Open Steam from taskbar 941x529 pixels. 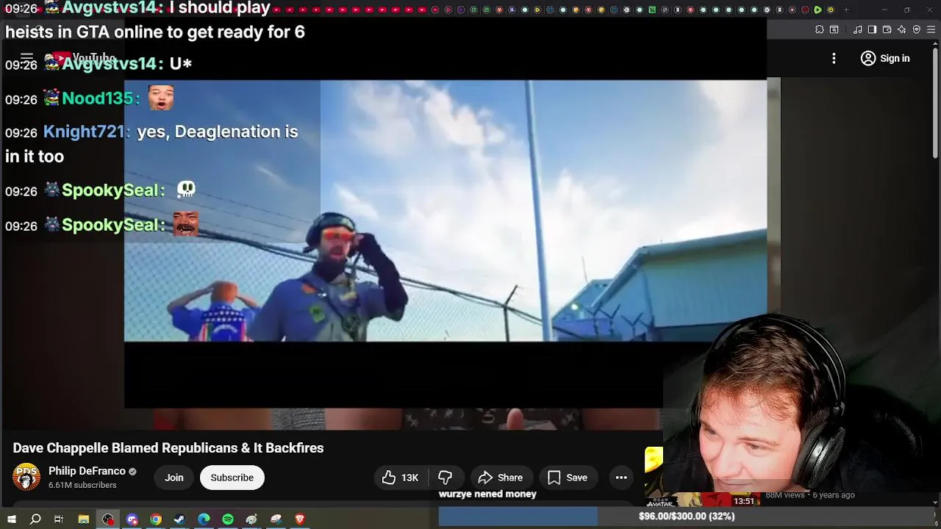pos(179,519)
